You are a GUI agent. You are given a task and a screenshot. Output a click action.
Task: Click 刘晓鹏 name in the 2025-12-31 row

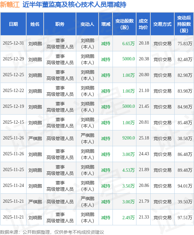(x=35, y=44)
